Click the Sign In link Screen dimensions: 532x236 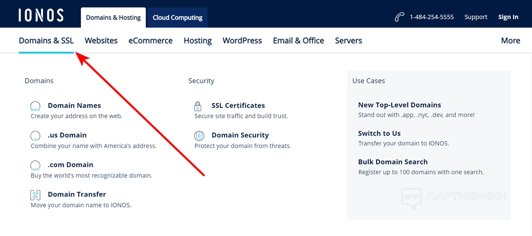tap(508, 17)
